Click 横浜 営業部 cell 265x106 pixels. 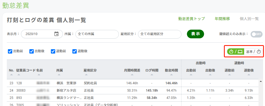(x=67, y=83)
